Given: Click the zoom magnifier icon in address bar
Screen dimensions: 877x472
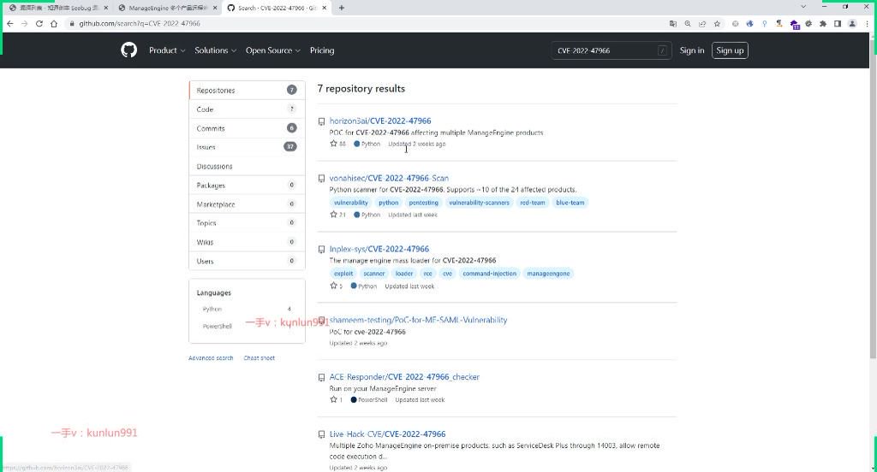Looking at the screenshot, I should pos(688,23).
